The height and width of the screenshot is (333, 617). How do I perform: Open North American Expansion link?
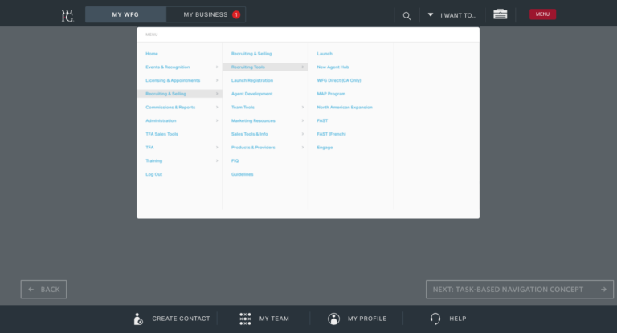pos(345,108)
